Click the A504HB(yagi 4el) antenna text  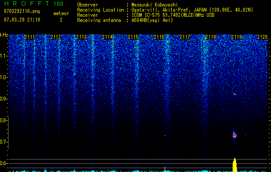point(152,20)
